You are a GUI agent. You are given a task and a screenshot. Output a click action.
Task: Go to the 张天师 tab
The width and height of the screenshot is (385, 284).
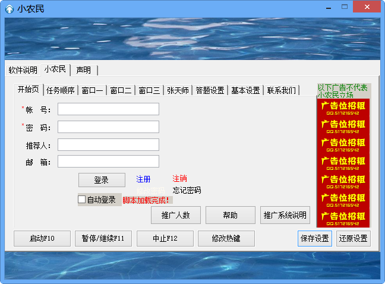(178, 91)
